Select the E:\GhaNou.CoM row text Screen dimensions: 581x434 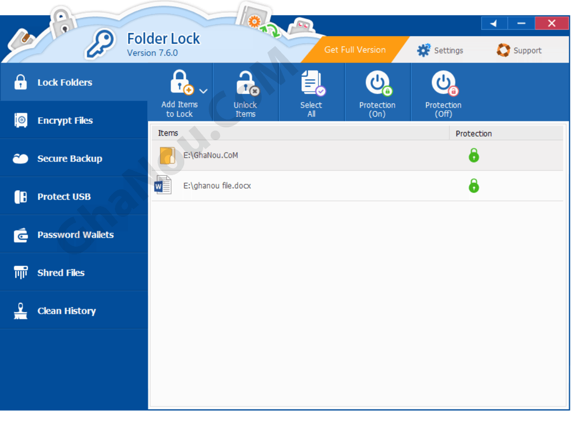(x=211, y=155)
